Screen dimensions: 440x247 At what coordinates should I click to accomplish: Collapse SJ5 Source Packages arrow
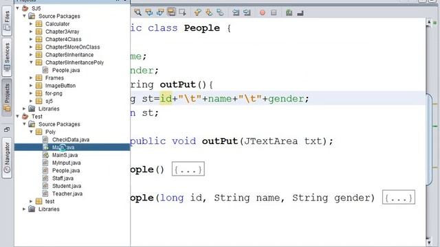pos(25,16)
